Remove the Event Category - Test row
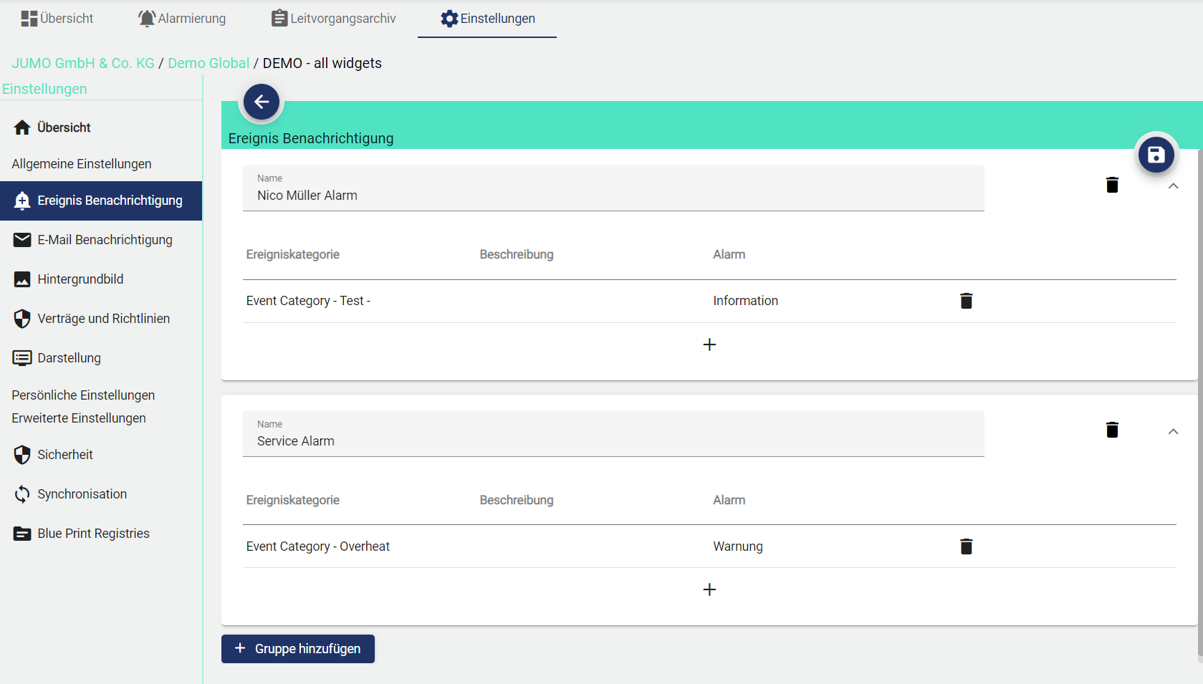 pos(966,301)
